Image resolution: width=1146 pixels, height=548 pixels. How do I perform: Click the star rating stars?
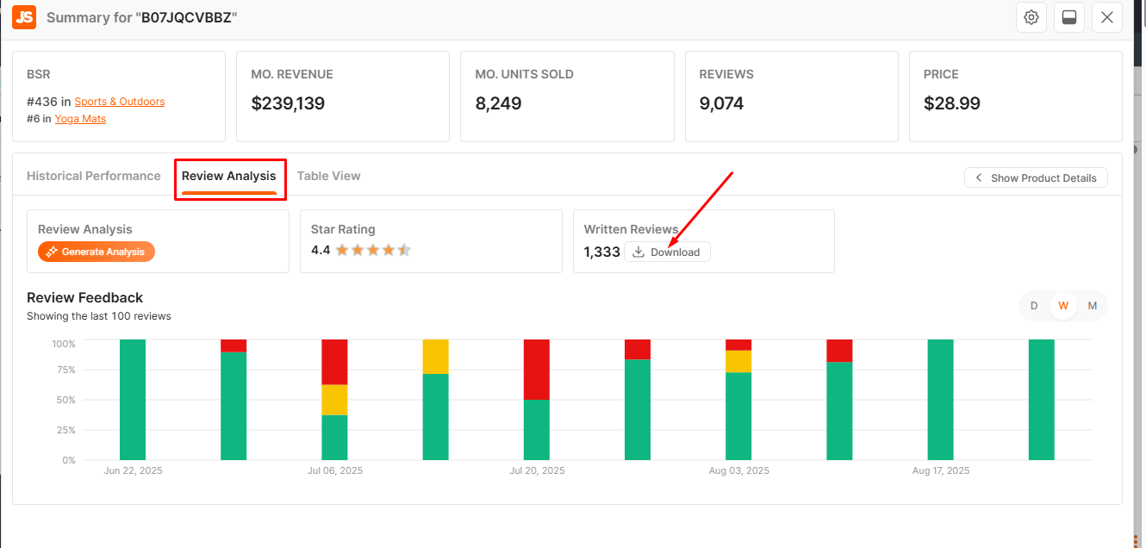[x=373, y=251]
